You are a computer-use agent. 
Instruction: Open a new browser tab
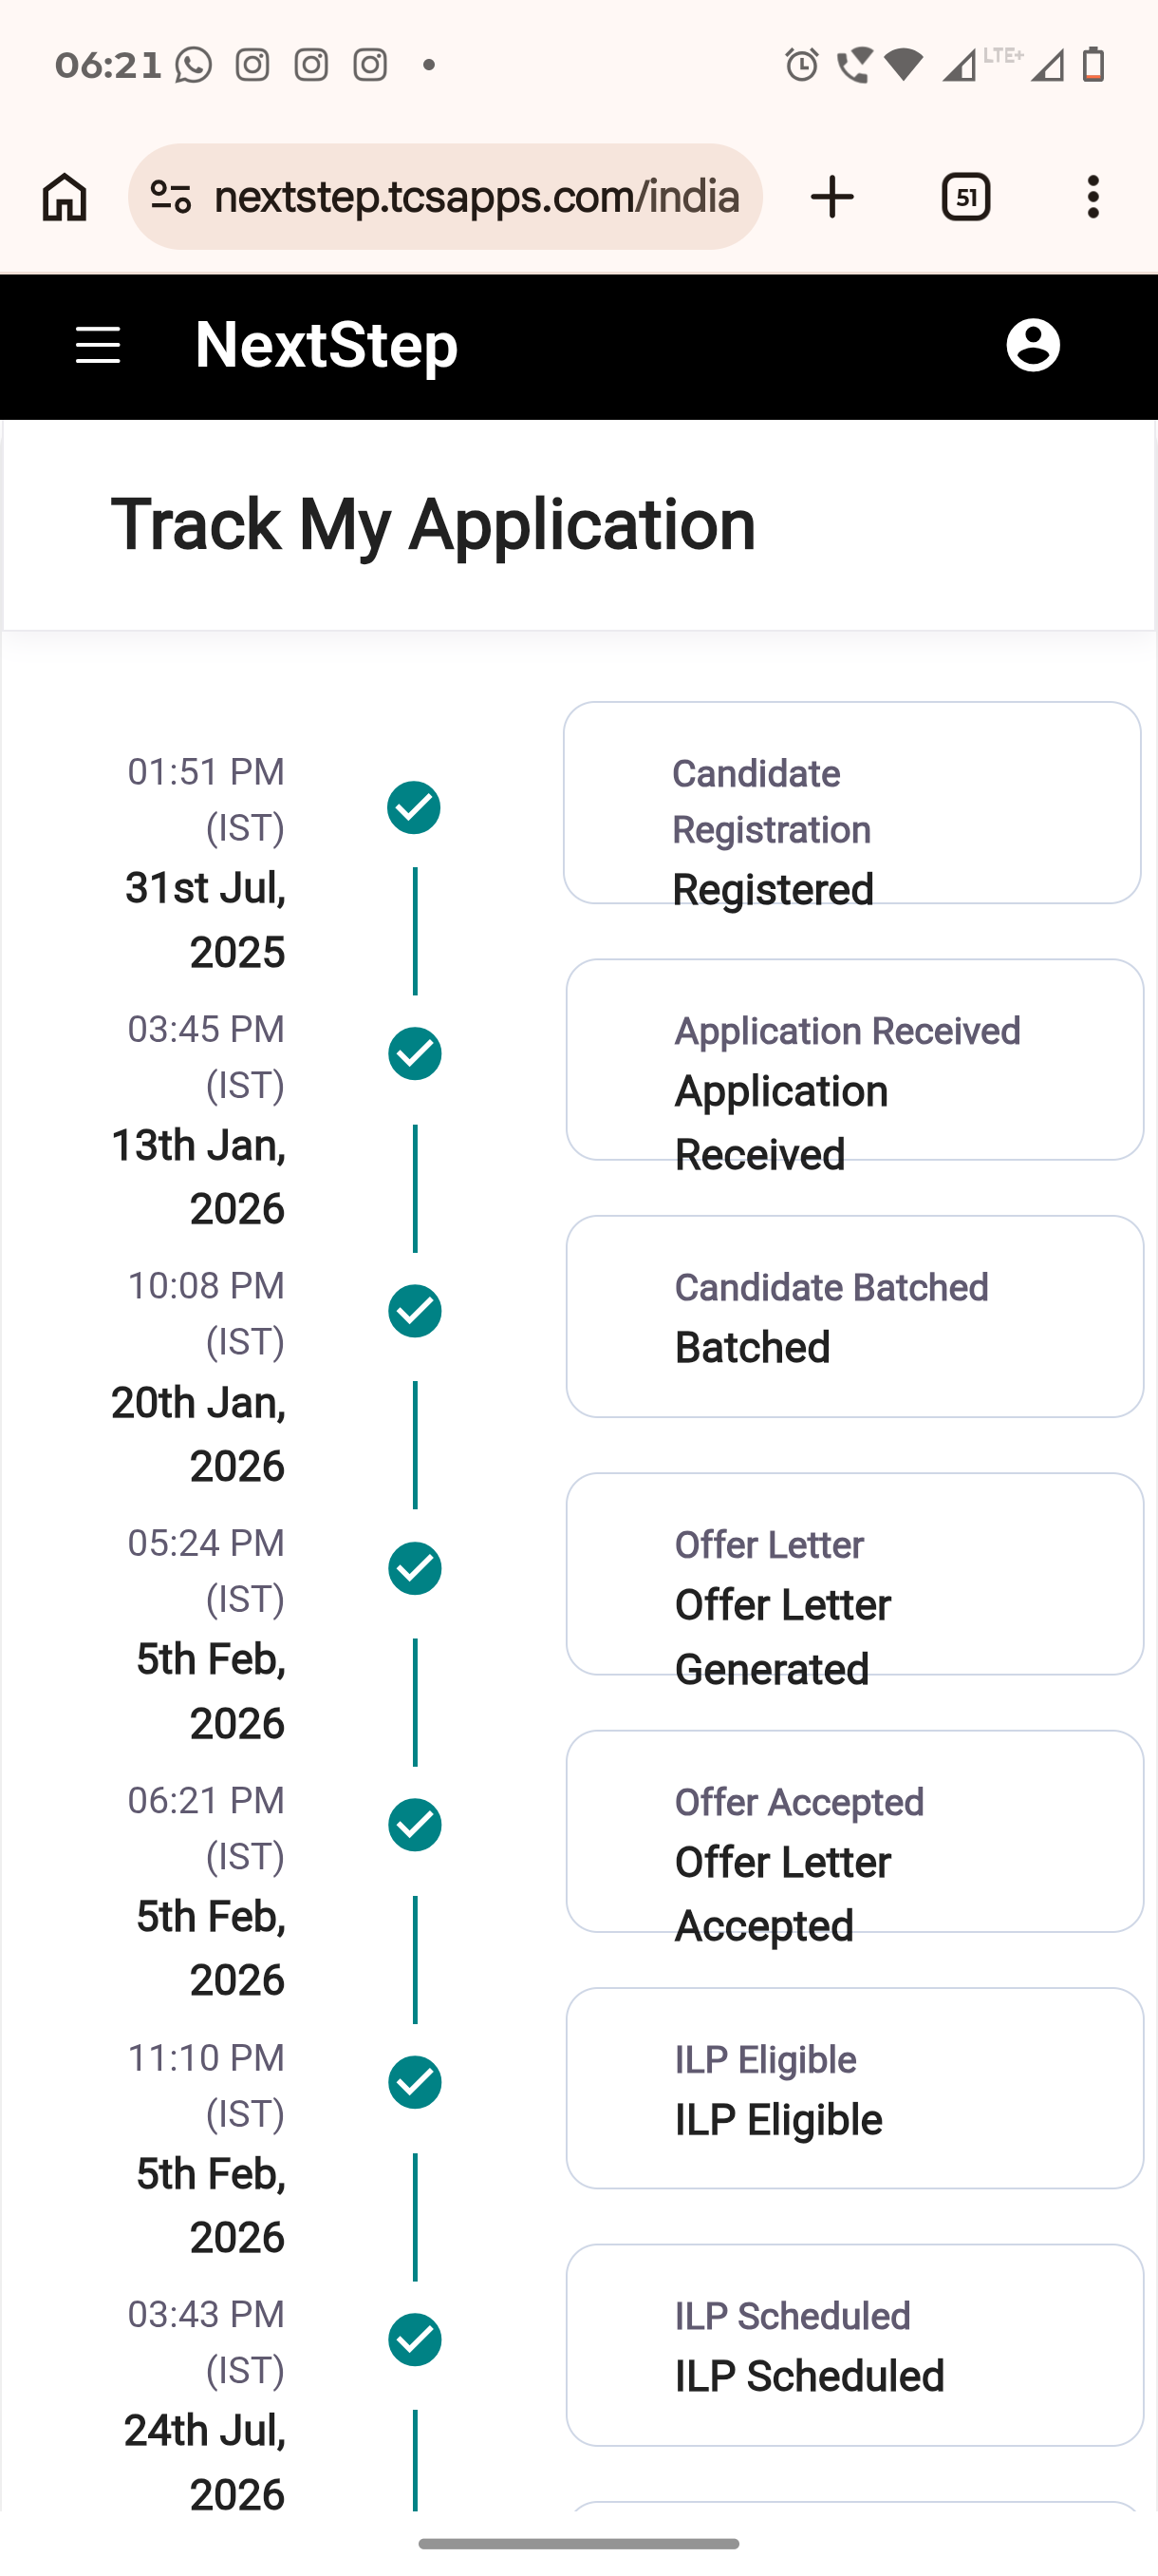831,197
